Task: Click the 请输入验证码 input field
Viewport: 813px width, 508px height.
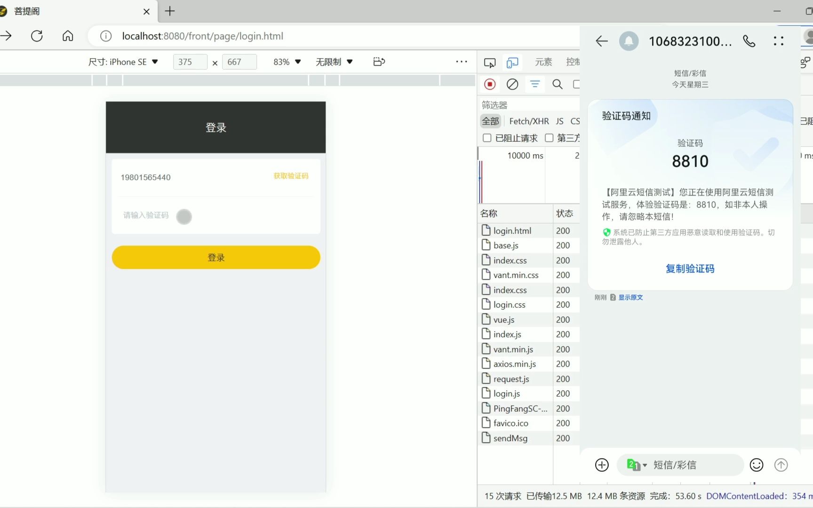Action: tap(216, 215)
